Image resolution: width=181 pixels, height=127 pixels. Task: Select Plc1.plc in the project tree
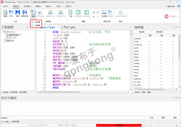click(x=11, y=38)
